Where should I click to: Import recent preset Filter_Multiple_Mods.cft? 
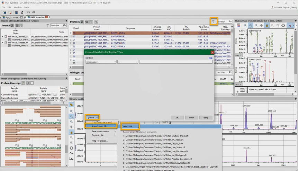pyautogui.click(x=156, y=136)
